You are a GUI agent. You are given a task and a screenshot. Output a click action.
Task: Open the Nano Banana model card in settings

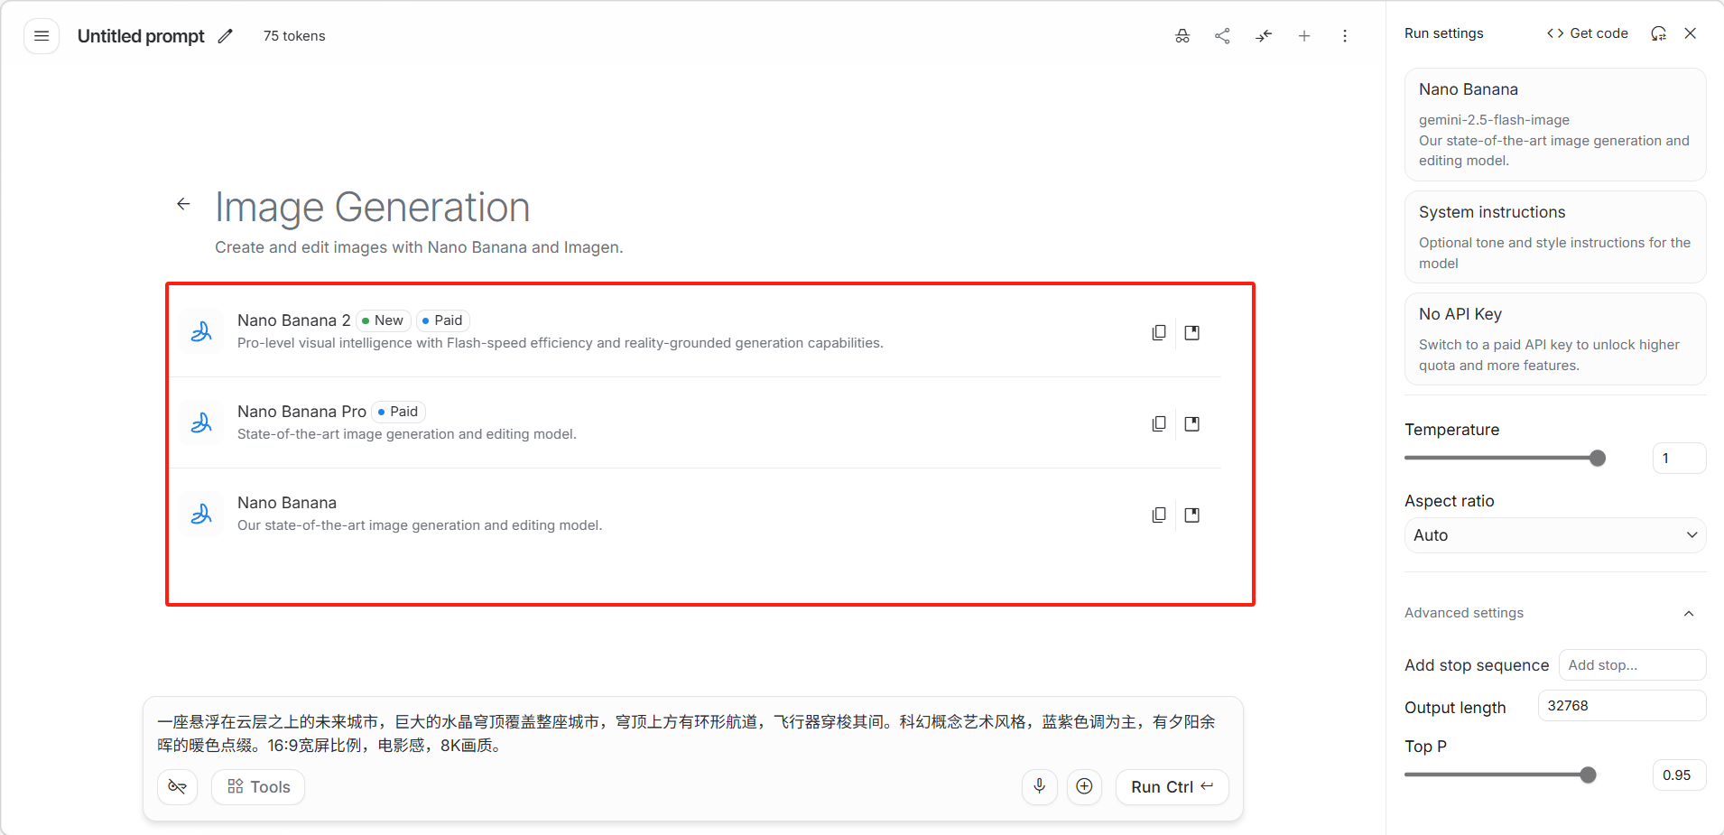point(1555,125)
